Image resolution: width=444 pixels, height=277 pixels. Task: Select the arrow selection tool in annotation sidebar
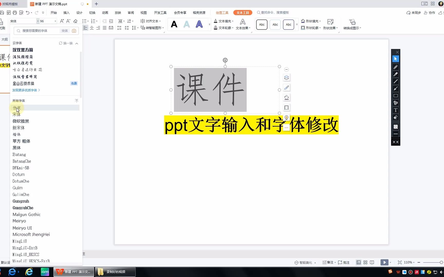click(x=396, y=58)
